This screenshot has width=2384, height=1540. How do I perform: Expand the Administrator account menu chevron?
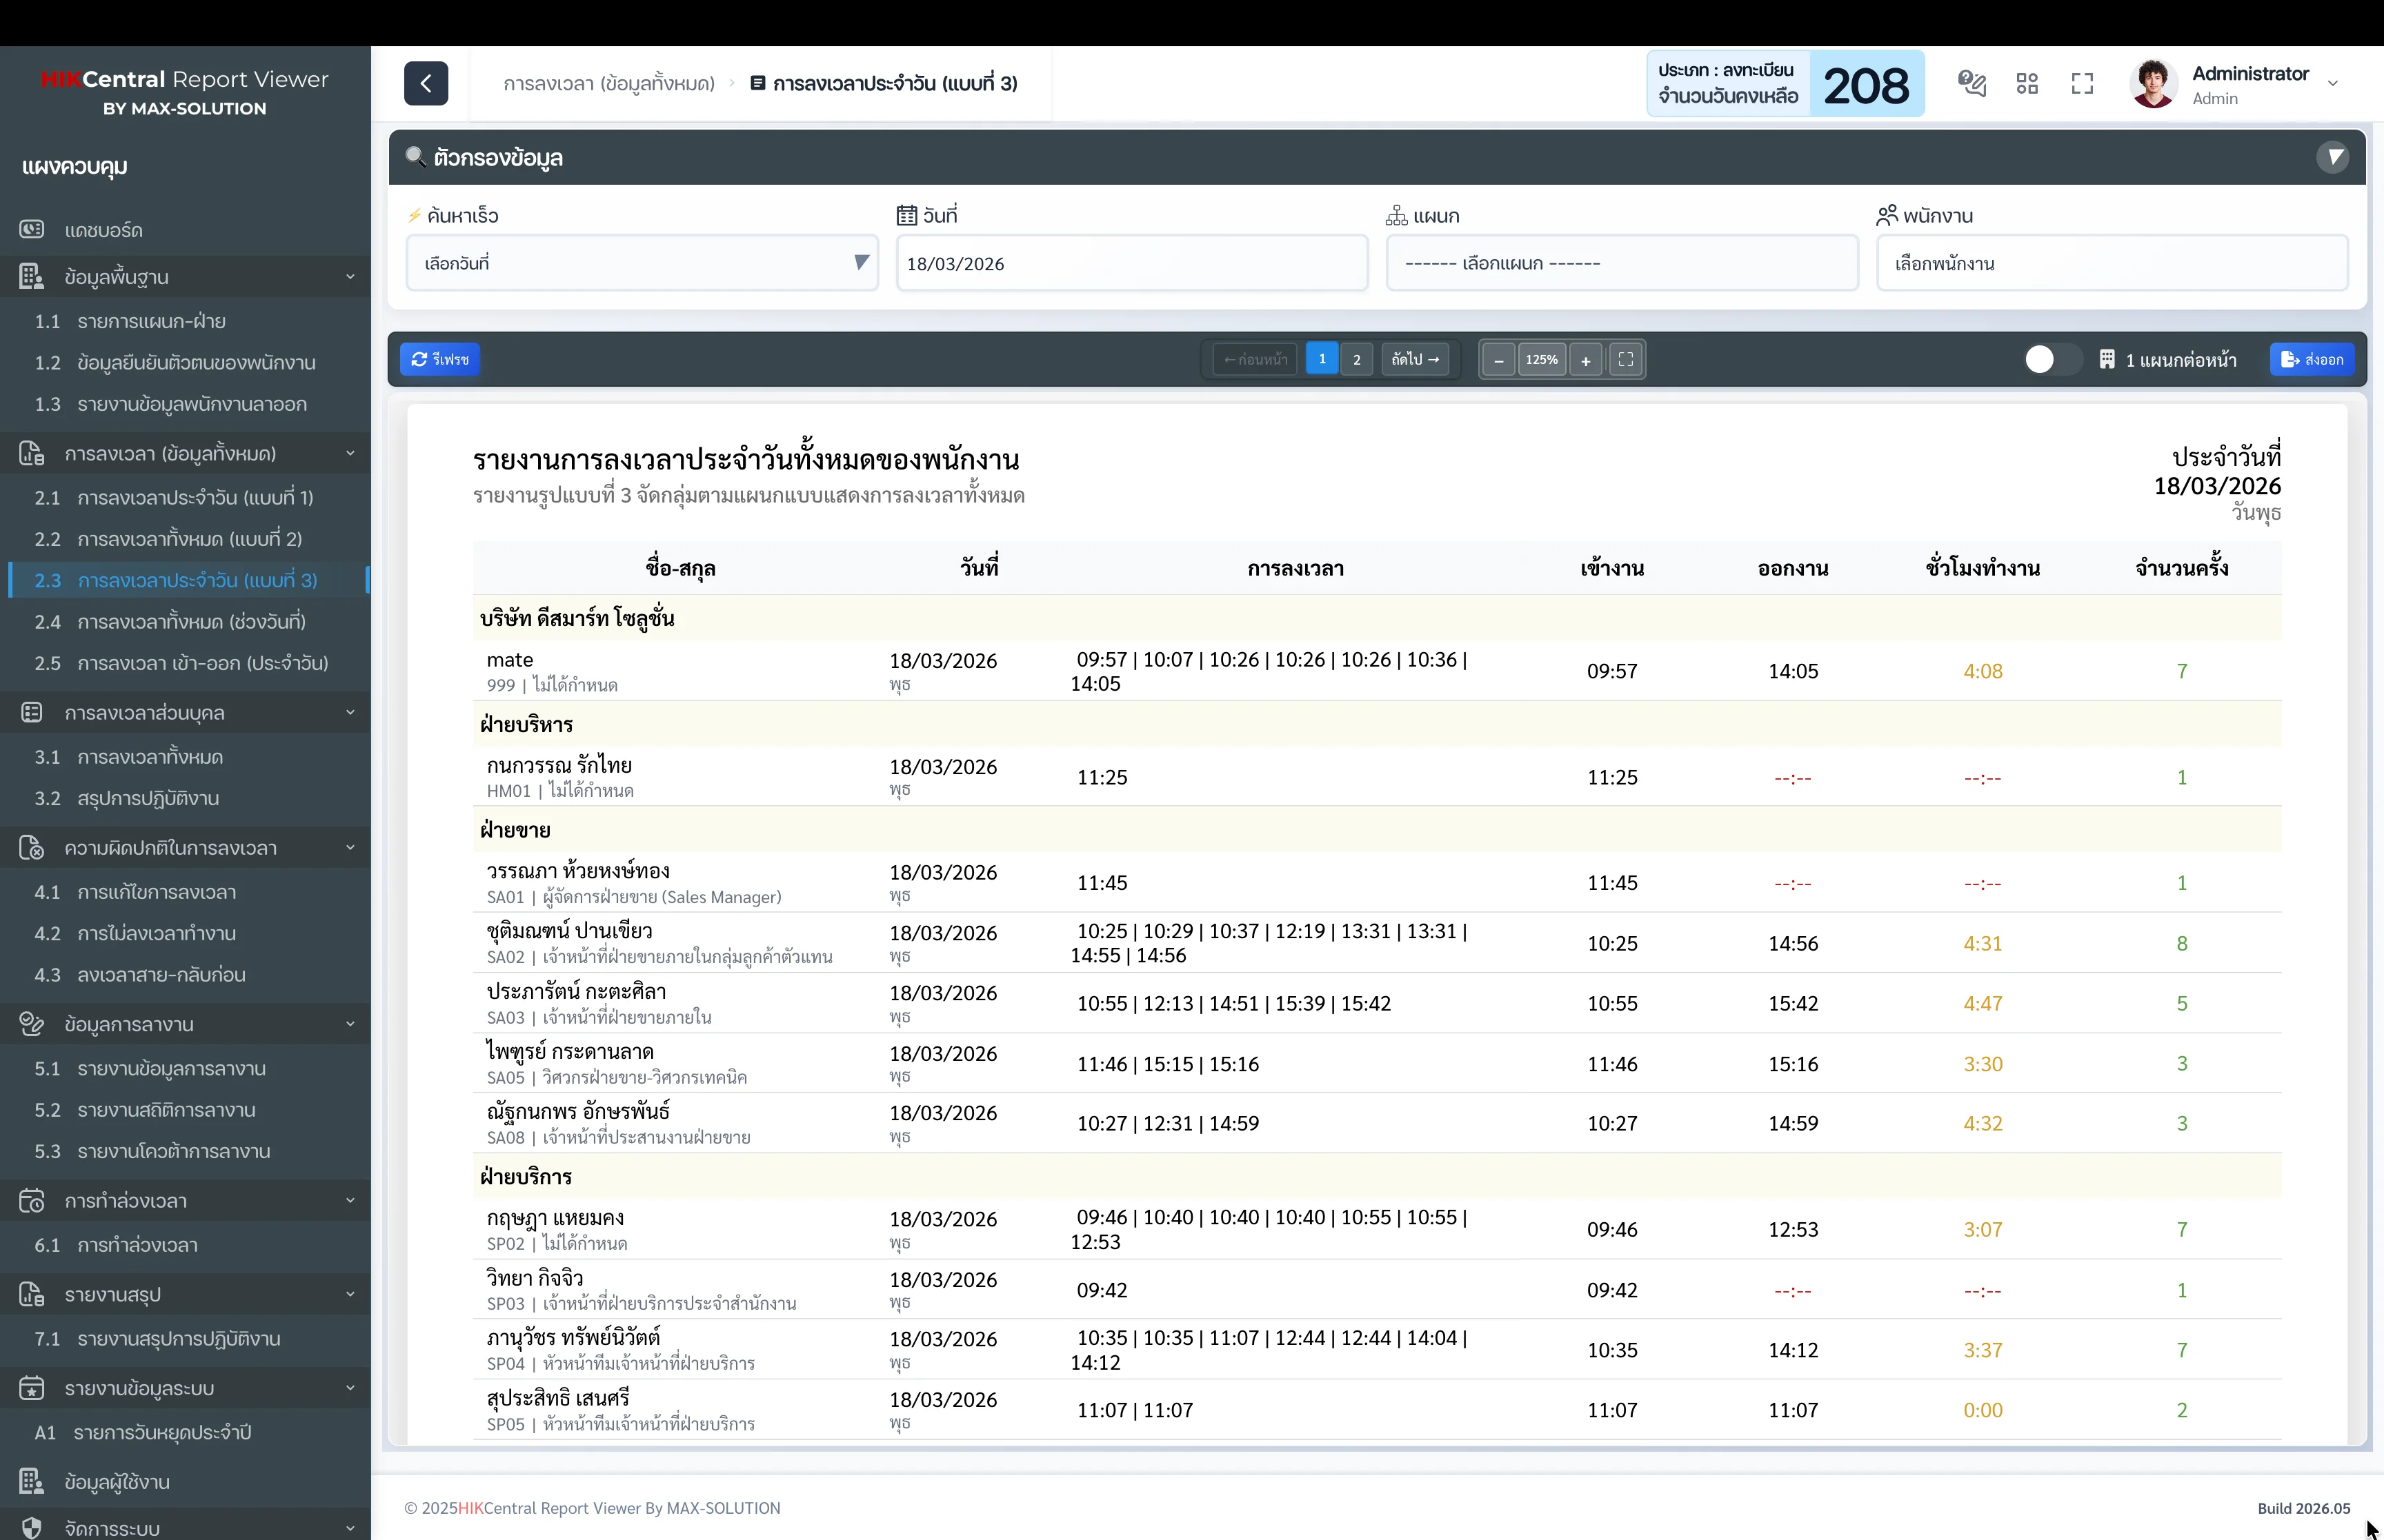(x=2333, y=84)
